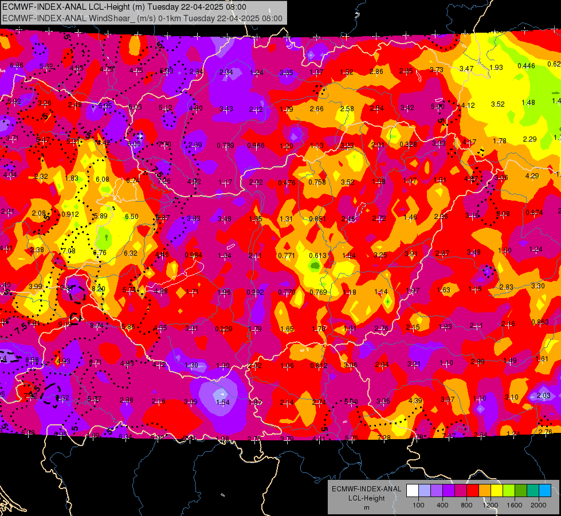Click the legend unit label m
561x516 pixels.
click(366, 507)
